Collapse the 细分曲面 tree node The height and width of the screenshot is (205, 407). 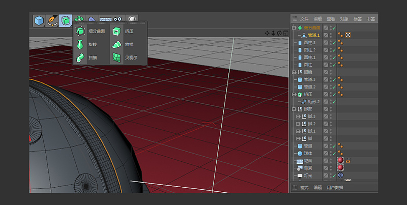294,28
